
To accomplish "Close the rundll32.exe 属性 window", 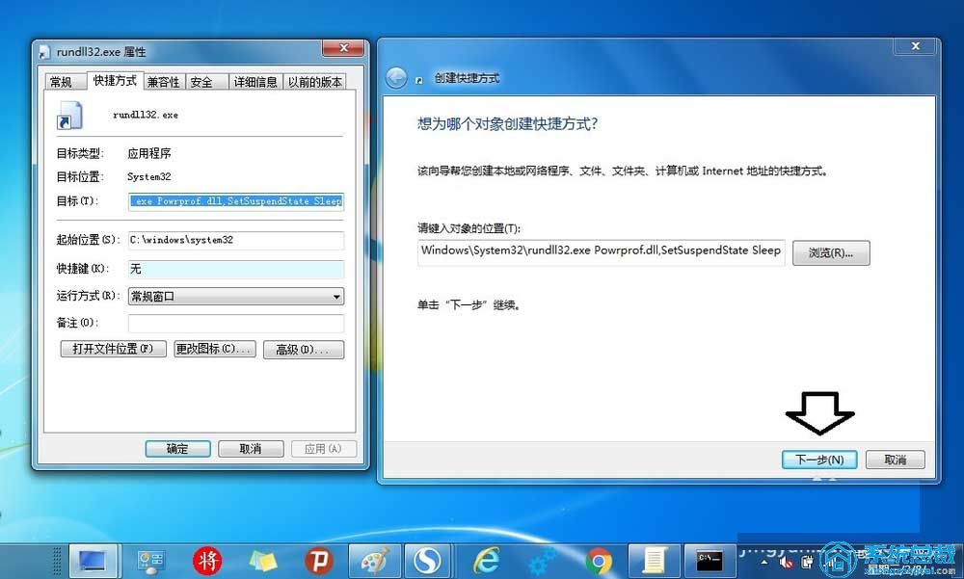I will [x=344, y=48].
